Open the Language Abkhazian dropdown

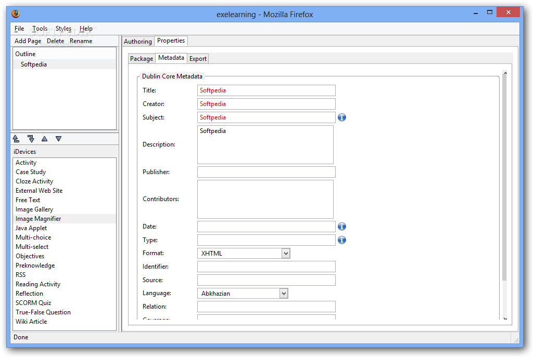click(243, 294)
